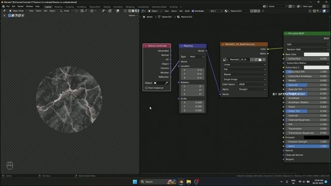The image size is (331, 186).
Task: Select solid viewport shading icon
Action: [x=133, y=11]
